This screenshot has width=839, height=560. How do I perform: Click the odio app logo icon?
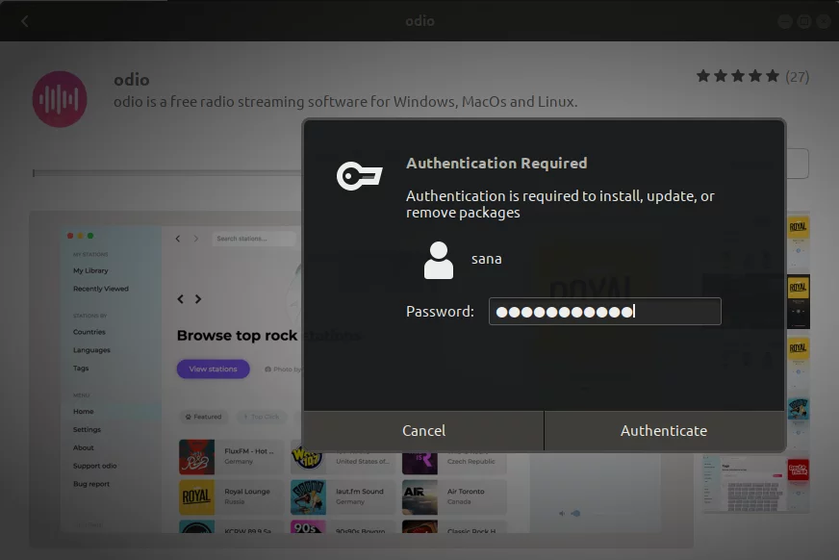tap(60, 99)
